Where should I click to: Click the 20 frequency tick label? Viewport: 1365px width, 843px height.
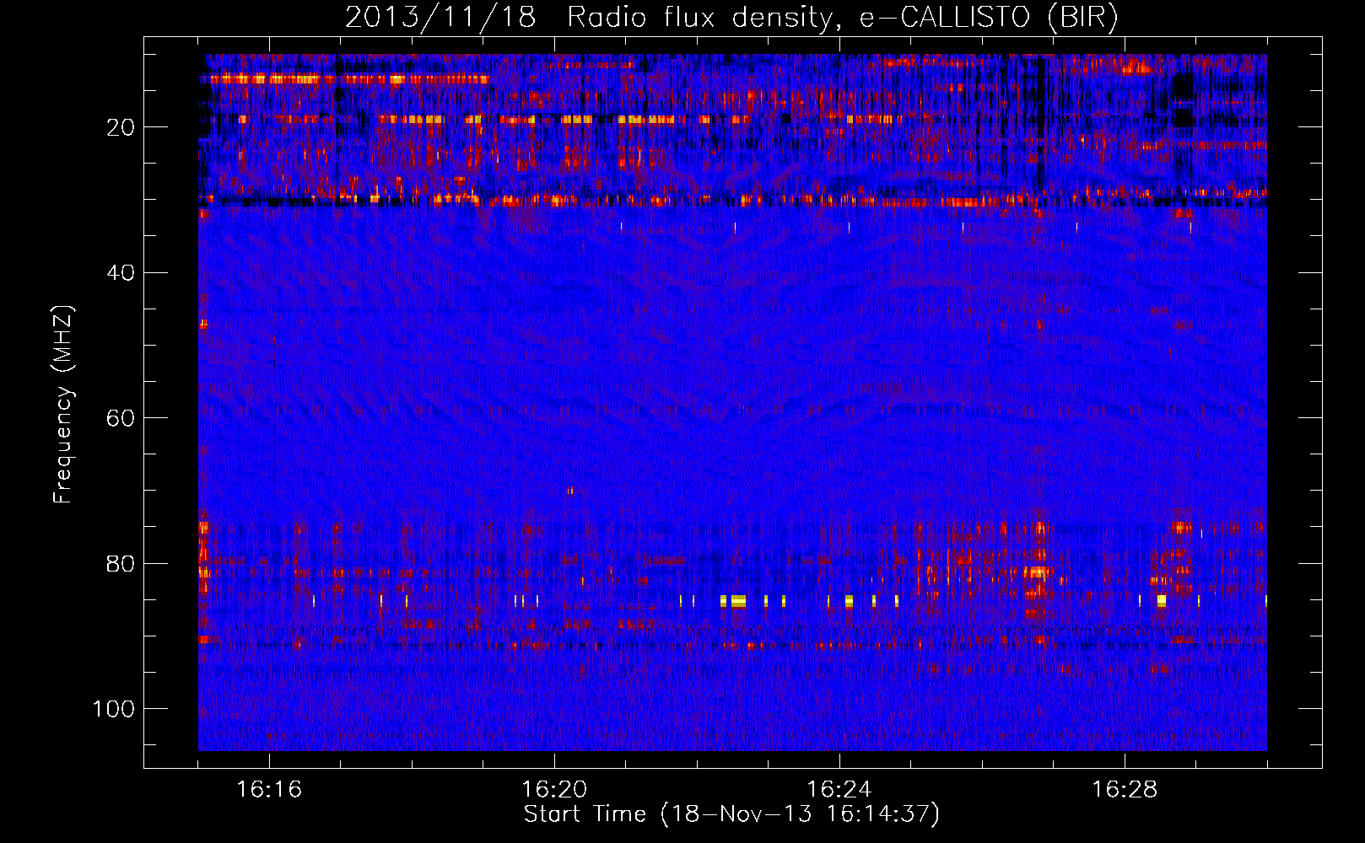coord(121,127)
